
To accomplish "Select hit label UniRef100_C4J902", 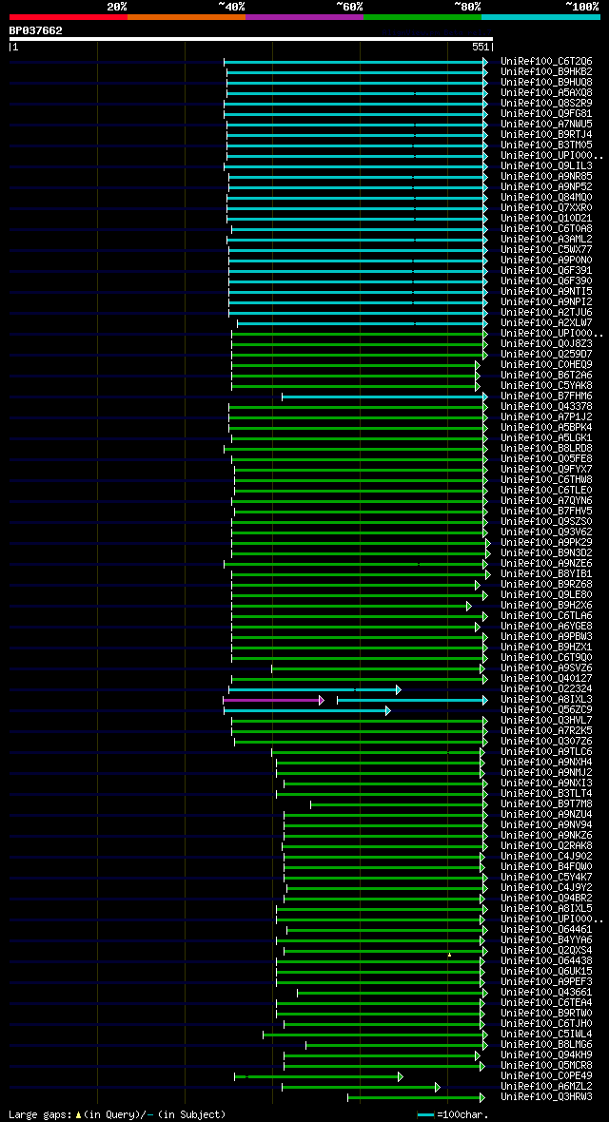I will (546, 856).
